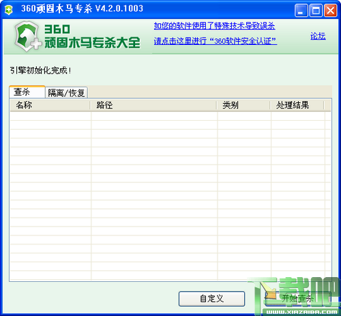Sort by the 类别 column header
Image resolution: width=341 pixels, height=316 pixels.
click(x=243, y=105)
